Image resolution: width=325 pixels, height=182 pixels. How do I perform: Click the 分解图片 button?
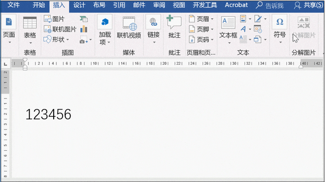(x=303, y=27)
